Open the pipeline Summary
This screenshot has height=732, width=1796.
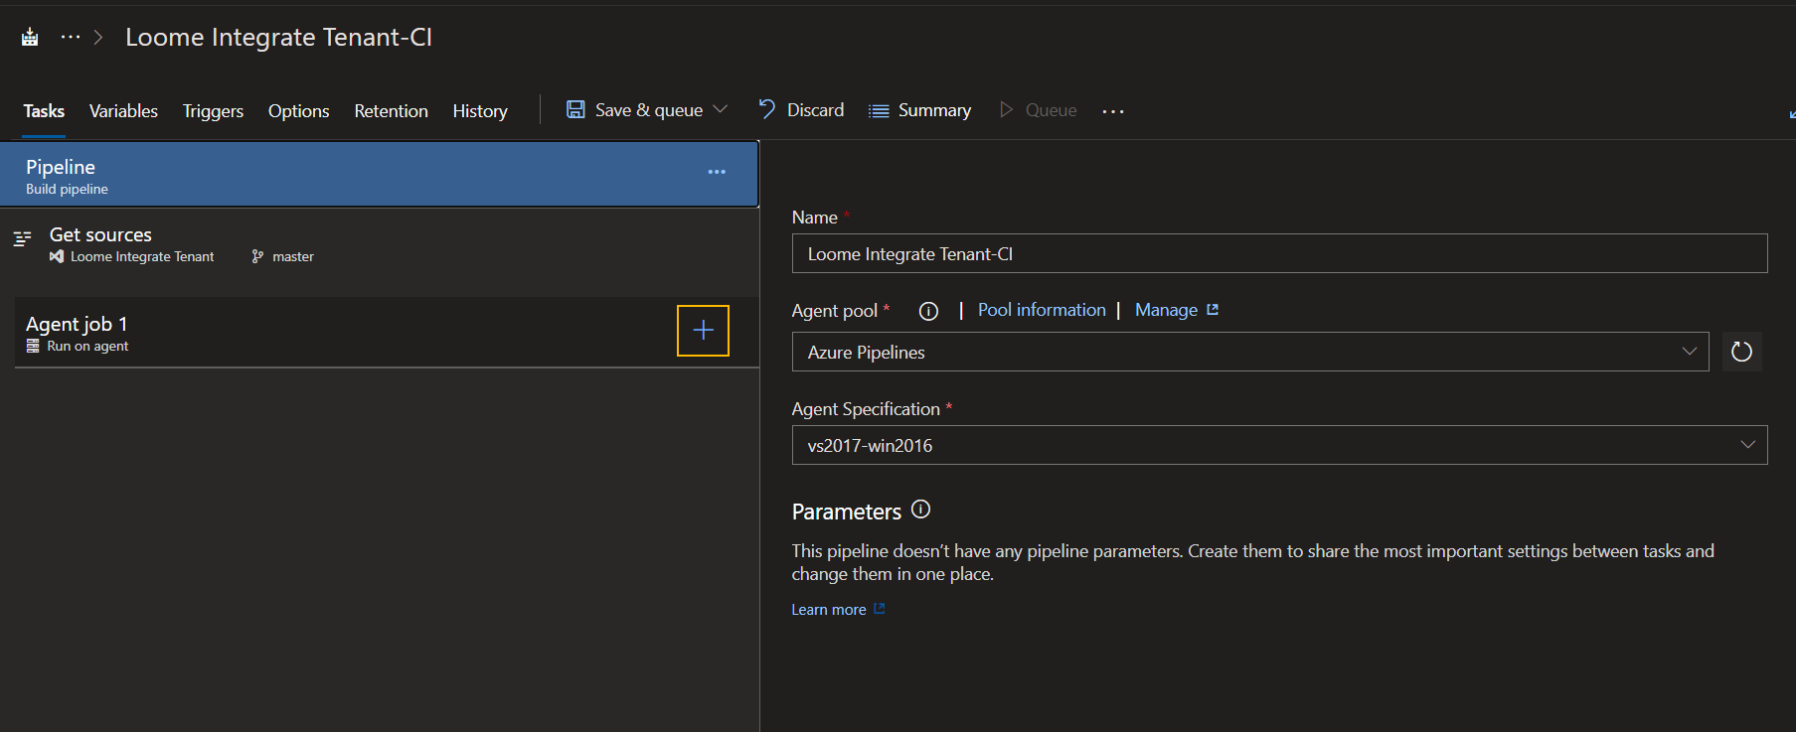point(920,109)
